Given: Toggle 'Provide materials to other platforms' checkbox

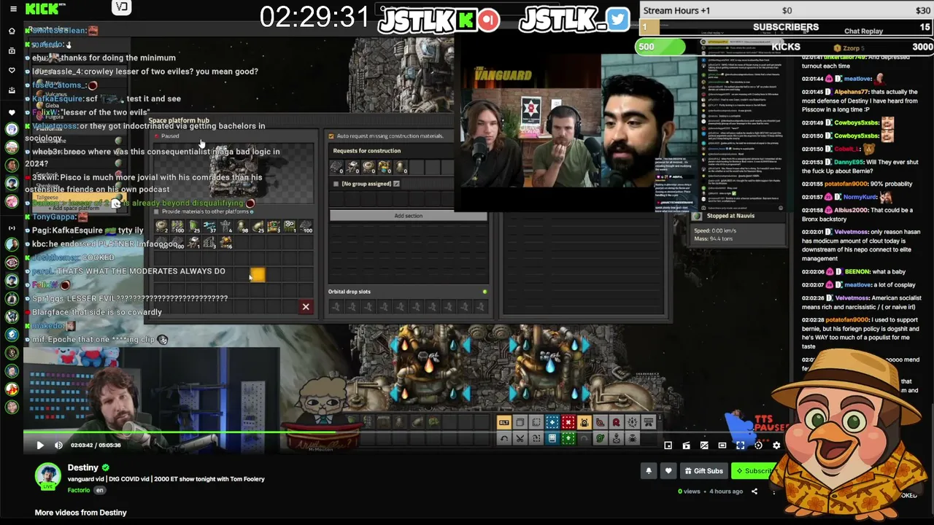Looking at the screenshot, I should click(x=156, y=211).
